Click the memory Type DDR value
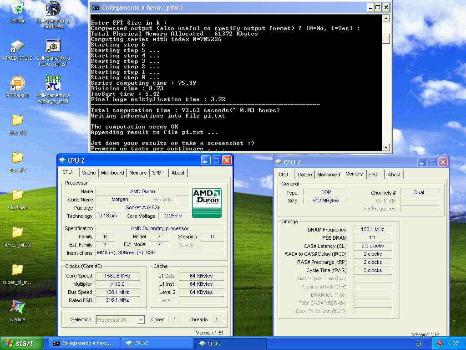The image size is (466, 350). pyautogui.click(x=326, y=192)
